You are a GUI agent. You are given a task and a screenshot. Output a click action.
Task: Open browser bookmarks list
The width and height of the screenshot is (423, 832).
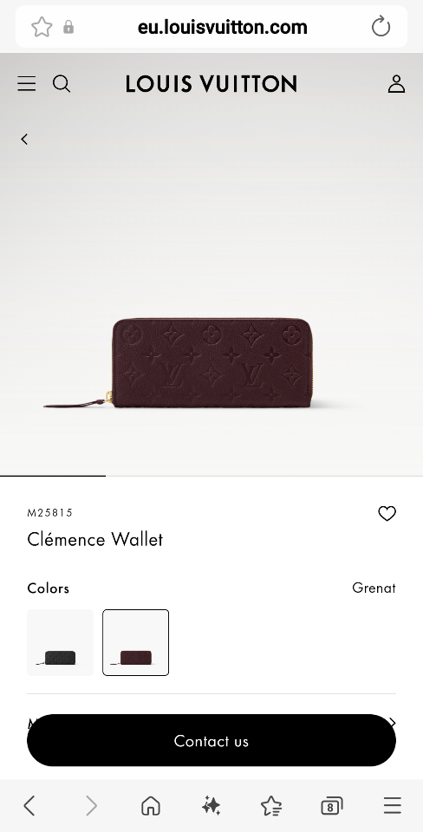[x=271, y=806]
